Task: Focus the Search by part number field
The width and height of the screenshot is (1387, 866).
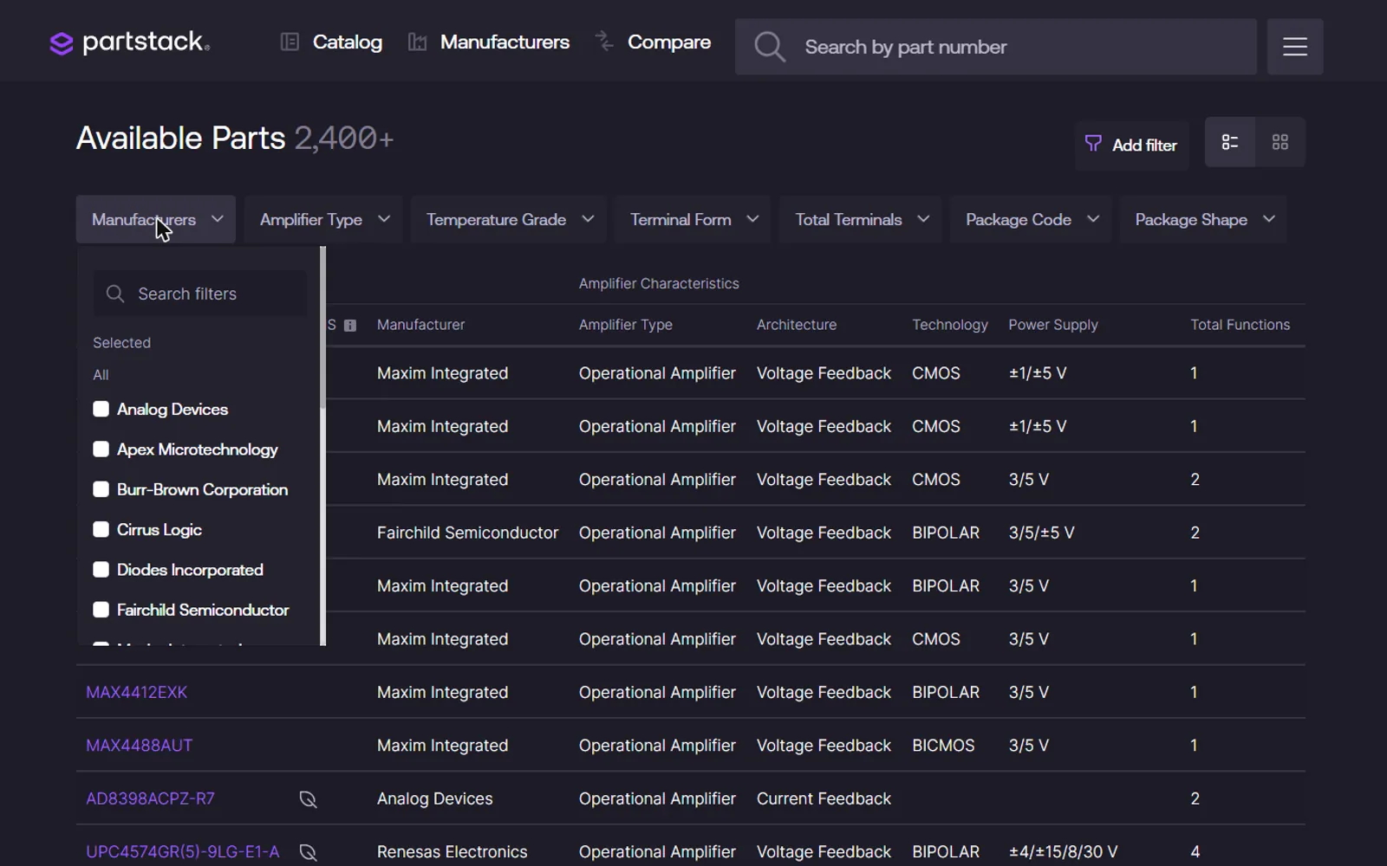Action: [x=996, y=47]
